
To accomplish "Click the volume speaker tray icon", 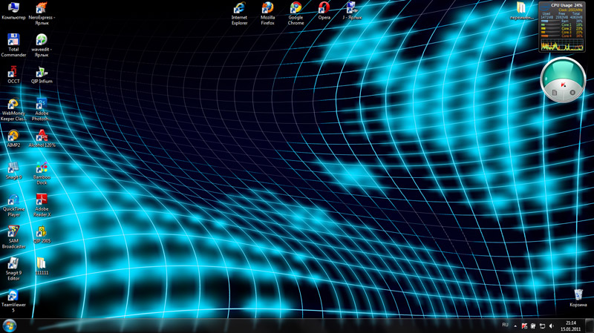I will coord(551,326).
